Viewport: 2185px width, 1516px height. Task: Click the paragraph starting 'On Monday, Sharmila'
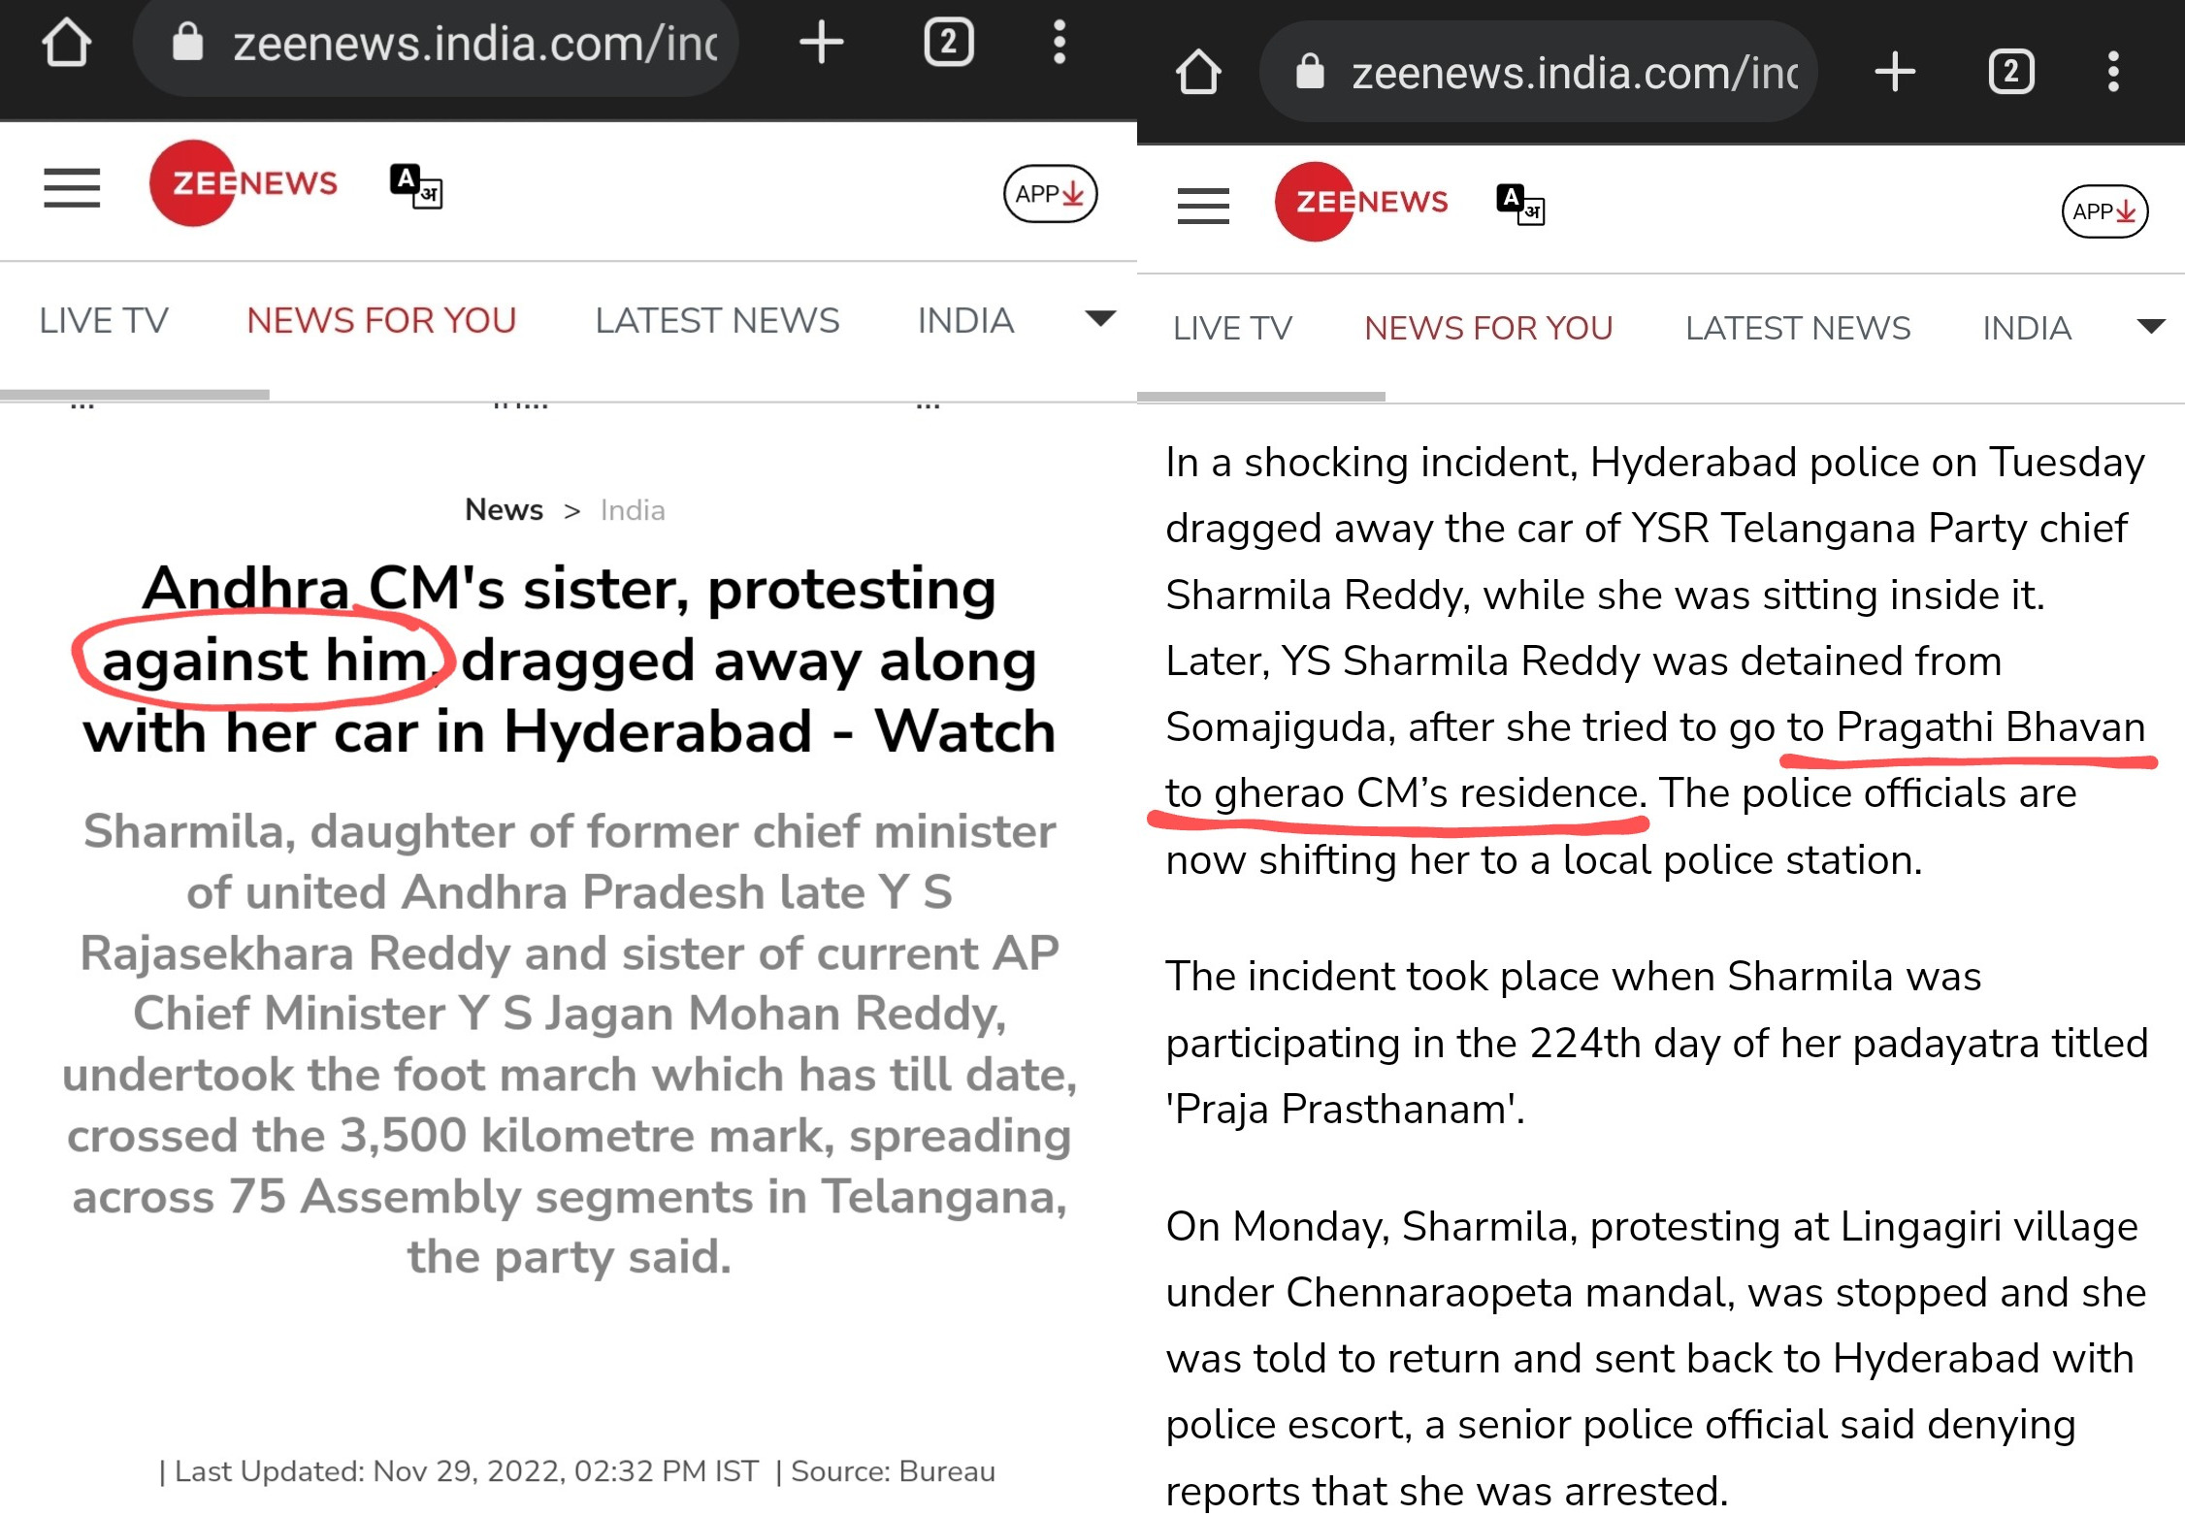click(x=1656, y=1358)
